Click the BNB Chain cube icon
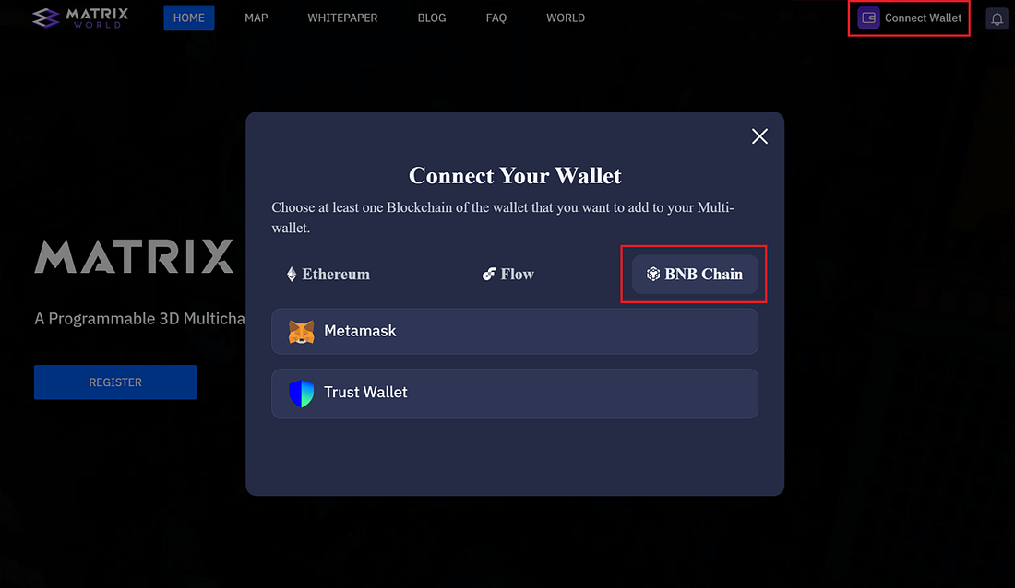Viewport: 1015px width, 588px height. coord(653,275)
